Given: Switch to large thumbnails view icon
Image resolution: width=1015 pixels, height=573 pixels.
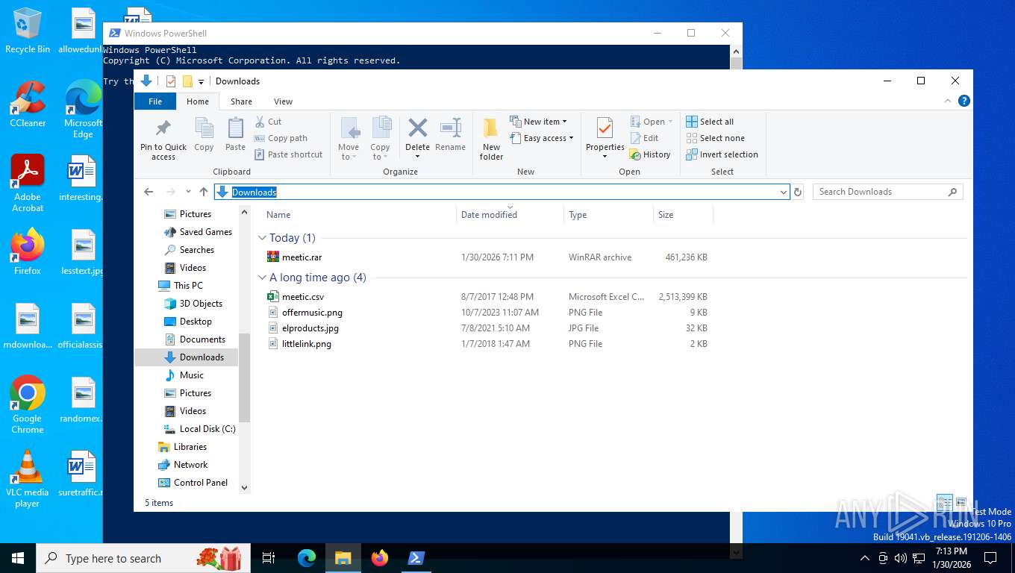Looking at the screenshot, I should 961,502.
